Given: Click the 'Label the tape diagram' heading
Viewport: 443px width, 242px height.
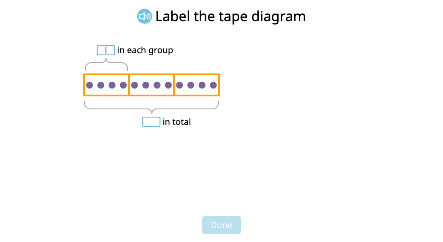Looking at the screenshot, I should pos(231,16).
